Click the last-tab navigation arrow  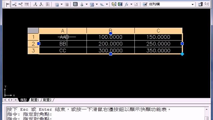[x=16, y=100]
